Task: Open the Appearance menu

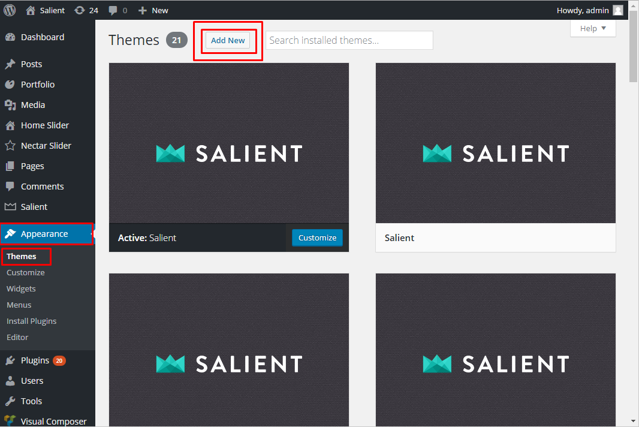Action: [x=48, y=234]
